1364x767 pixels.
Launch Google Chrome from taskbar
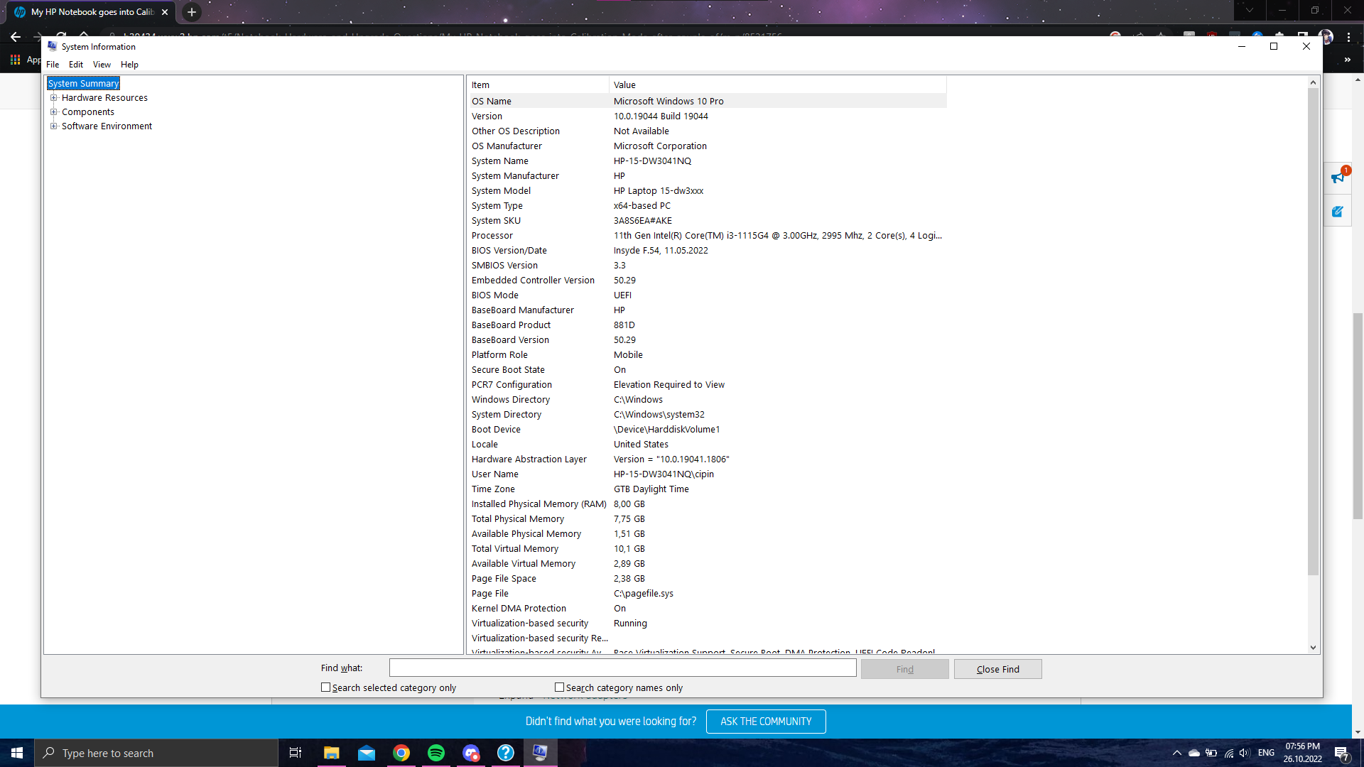(x=401, y=752)
